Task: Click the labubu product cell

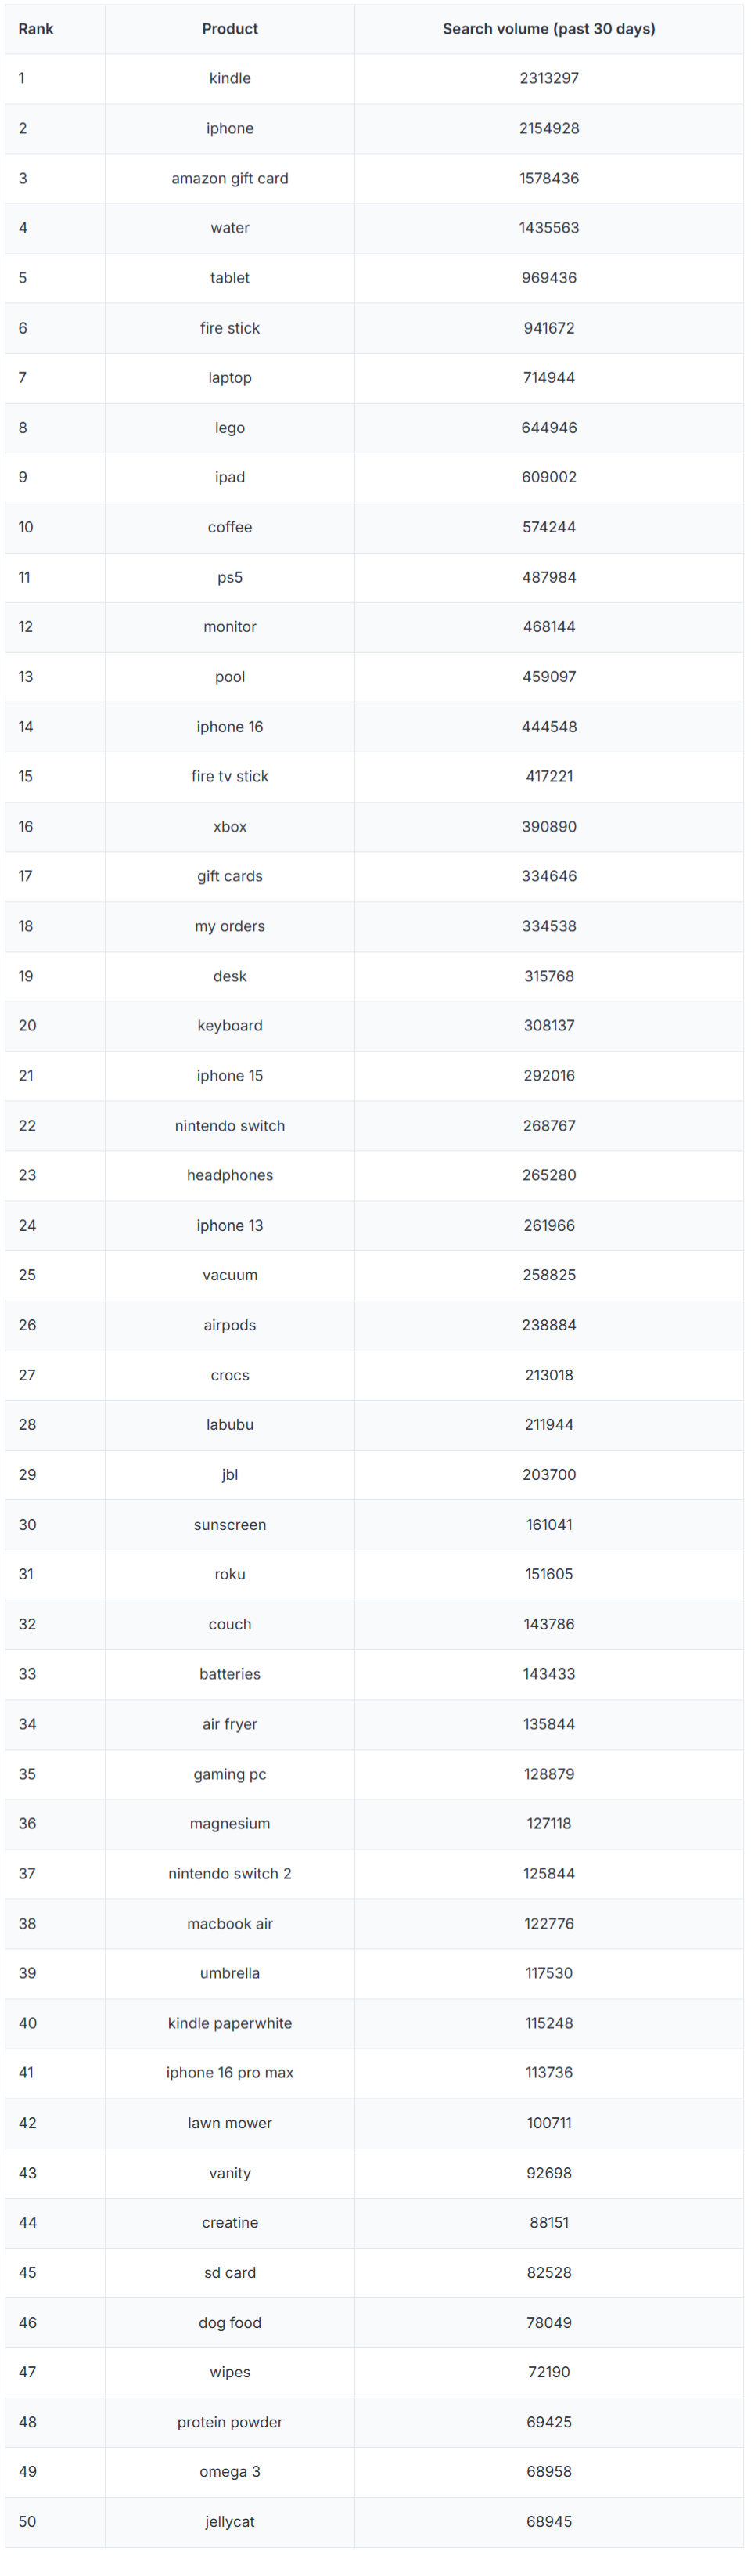Action: pyautogui.click(x=230, y=1424)
